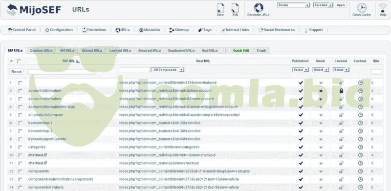Click the components/administrator-components SEF URL link
This screenshot has height=191, width=391.
pos(61,179)
